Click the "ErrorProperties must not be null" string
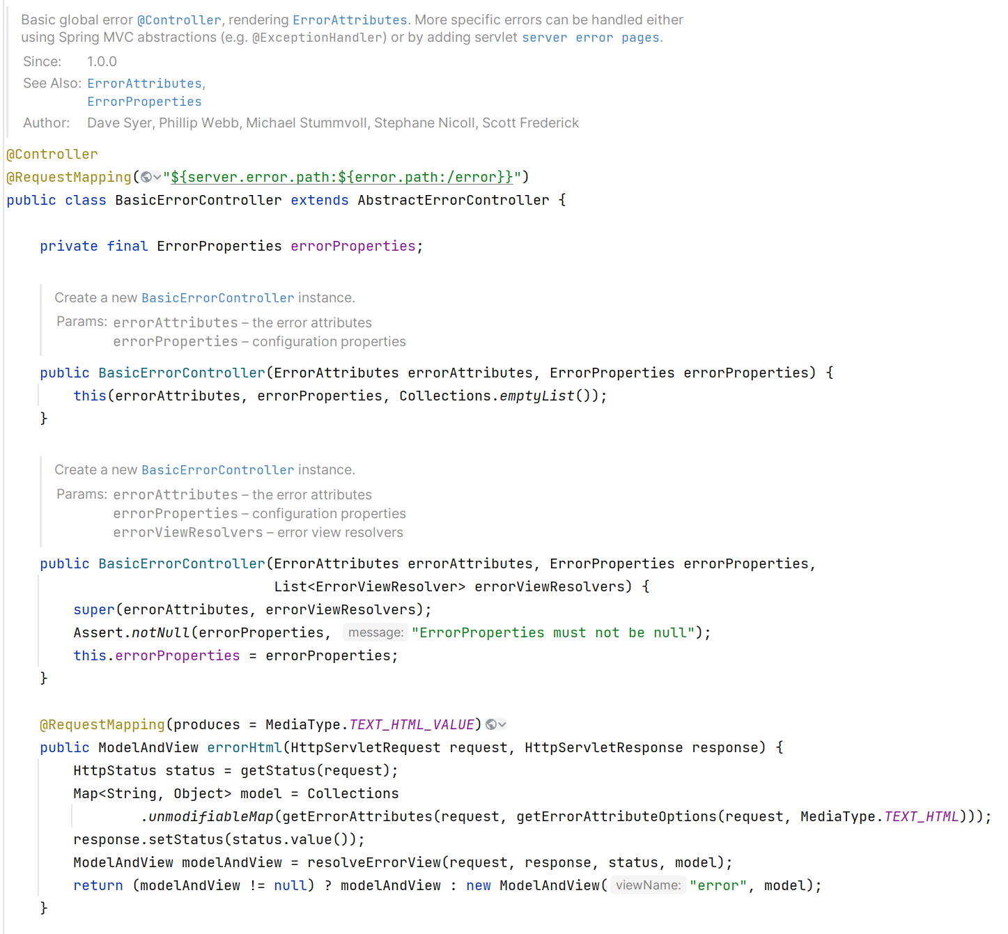The height and width of the screenshot is (934, 1008). [x=554, y=632]
